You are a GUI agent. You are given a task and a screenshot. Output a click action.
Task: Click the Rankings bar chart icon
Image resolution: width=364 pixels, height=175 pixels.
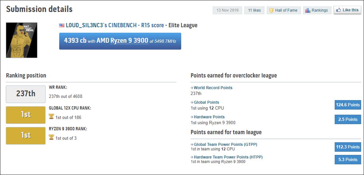(x=308, y=10)
